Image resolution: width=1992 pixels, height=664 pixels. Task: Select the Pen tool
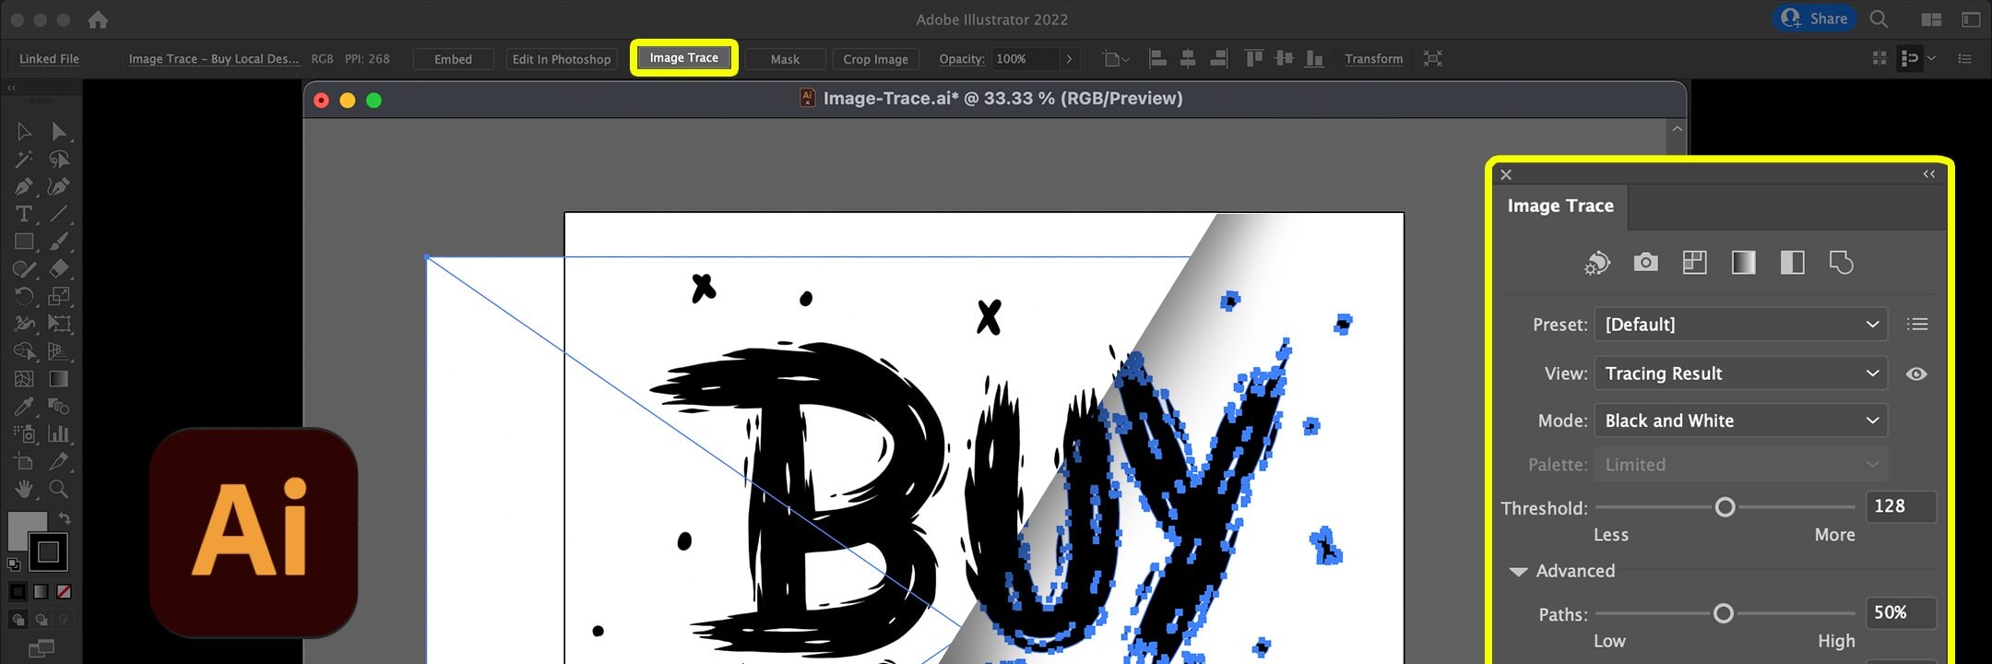[24, 187]
